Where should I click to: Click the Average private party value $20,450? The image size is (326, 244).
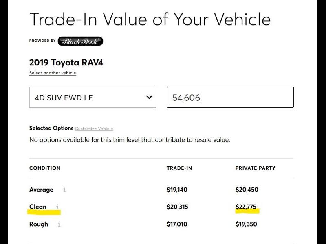coord(247,190)
